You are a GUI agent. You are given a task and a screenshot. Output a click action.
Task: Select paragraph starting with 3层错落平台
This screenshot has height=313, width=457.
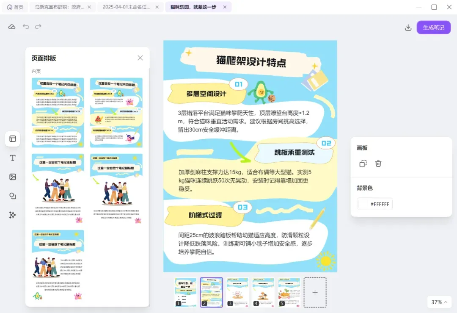[x=244, y=122]
